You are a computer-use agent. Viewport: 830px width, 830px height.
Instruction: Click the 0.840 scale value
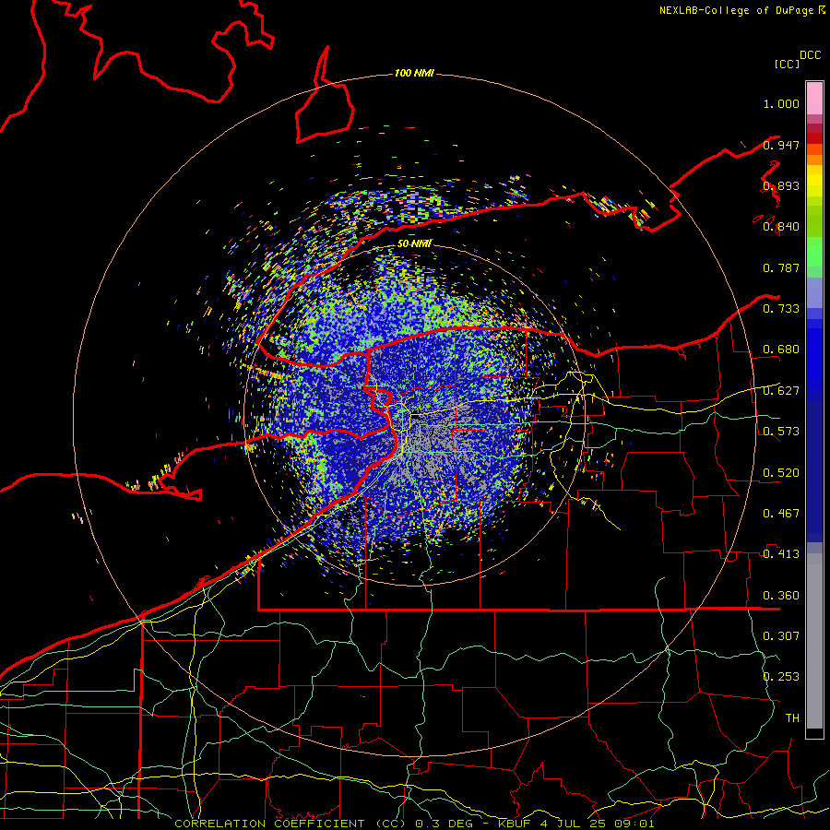click(781, 227)
